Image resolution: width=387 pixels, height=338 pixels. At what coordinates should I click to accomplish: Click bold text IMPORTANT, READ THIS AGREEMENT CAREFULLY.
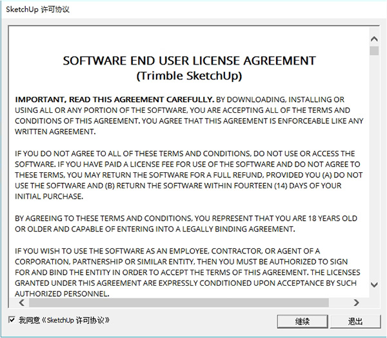[114, 99]
